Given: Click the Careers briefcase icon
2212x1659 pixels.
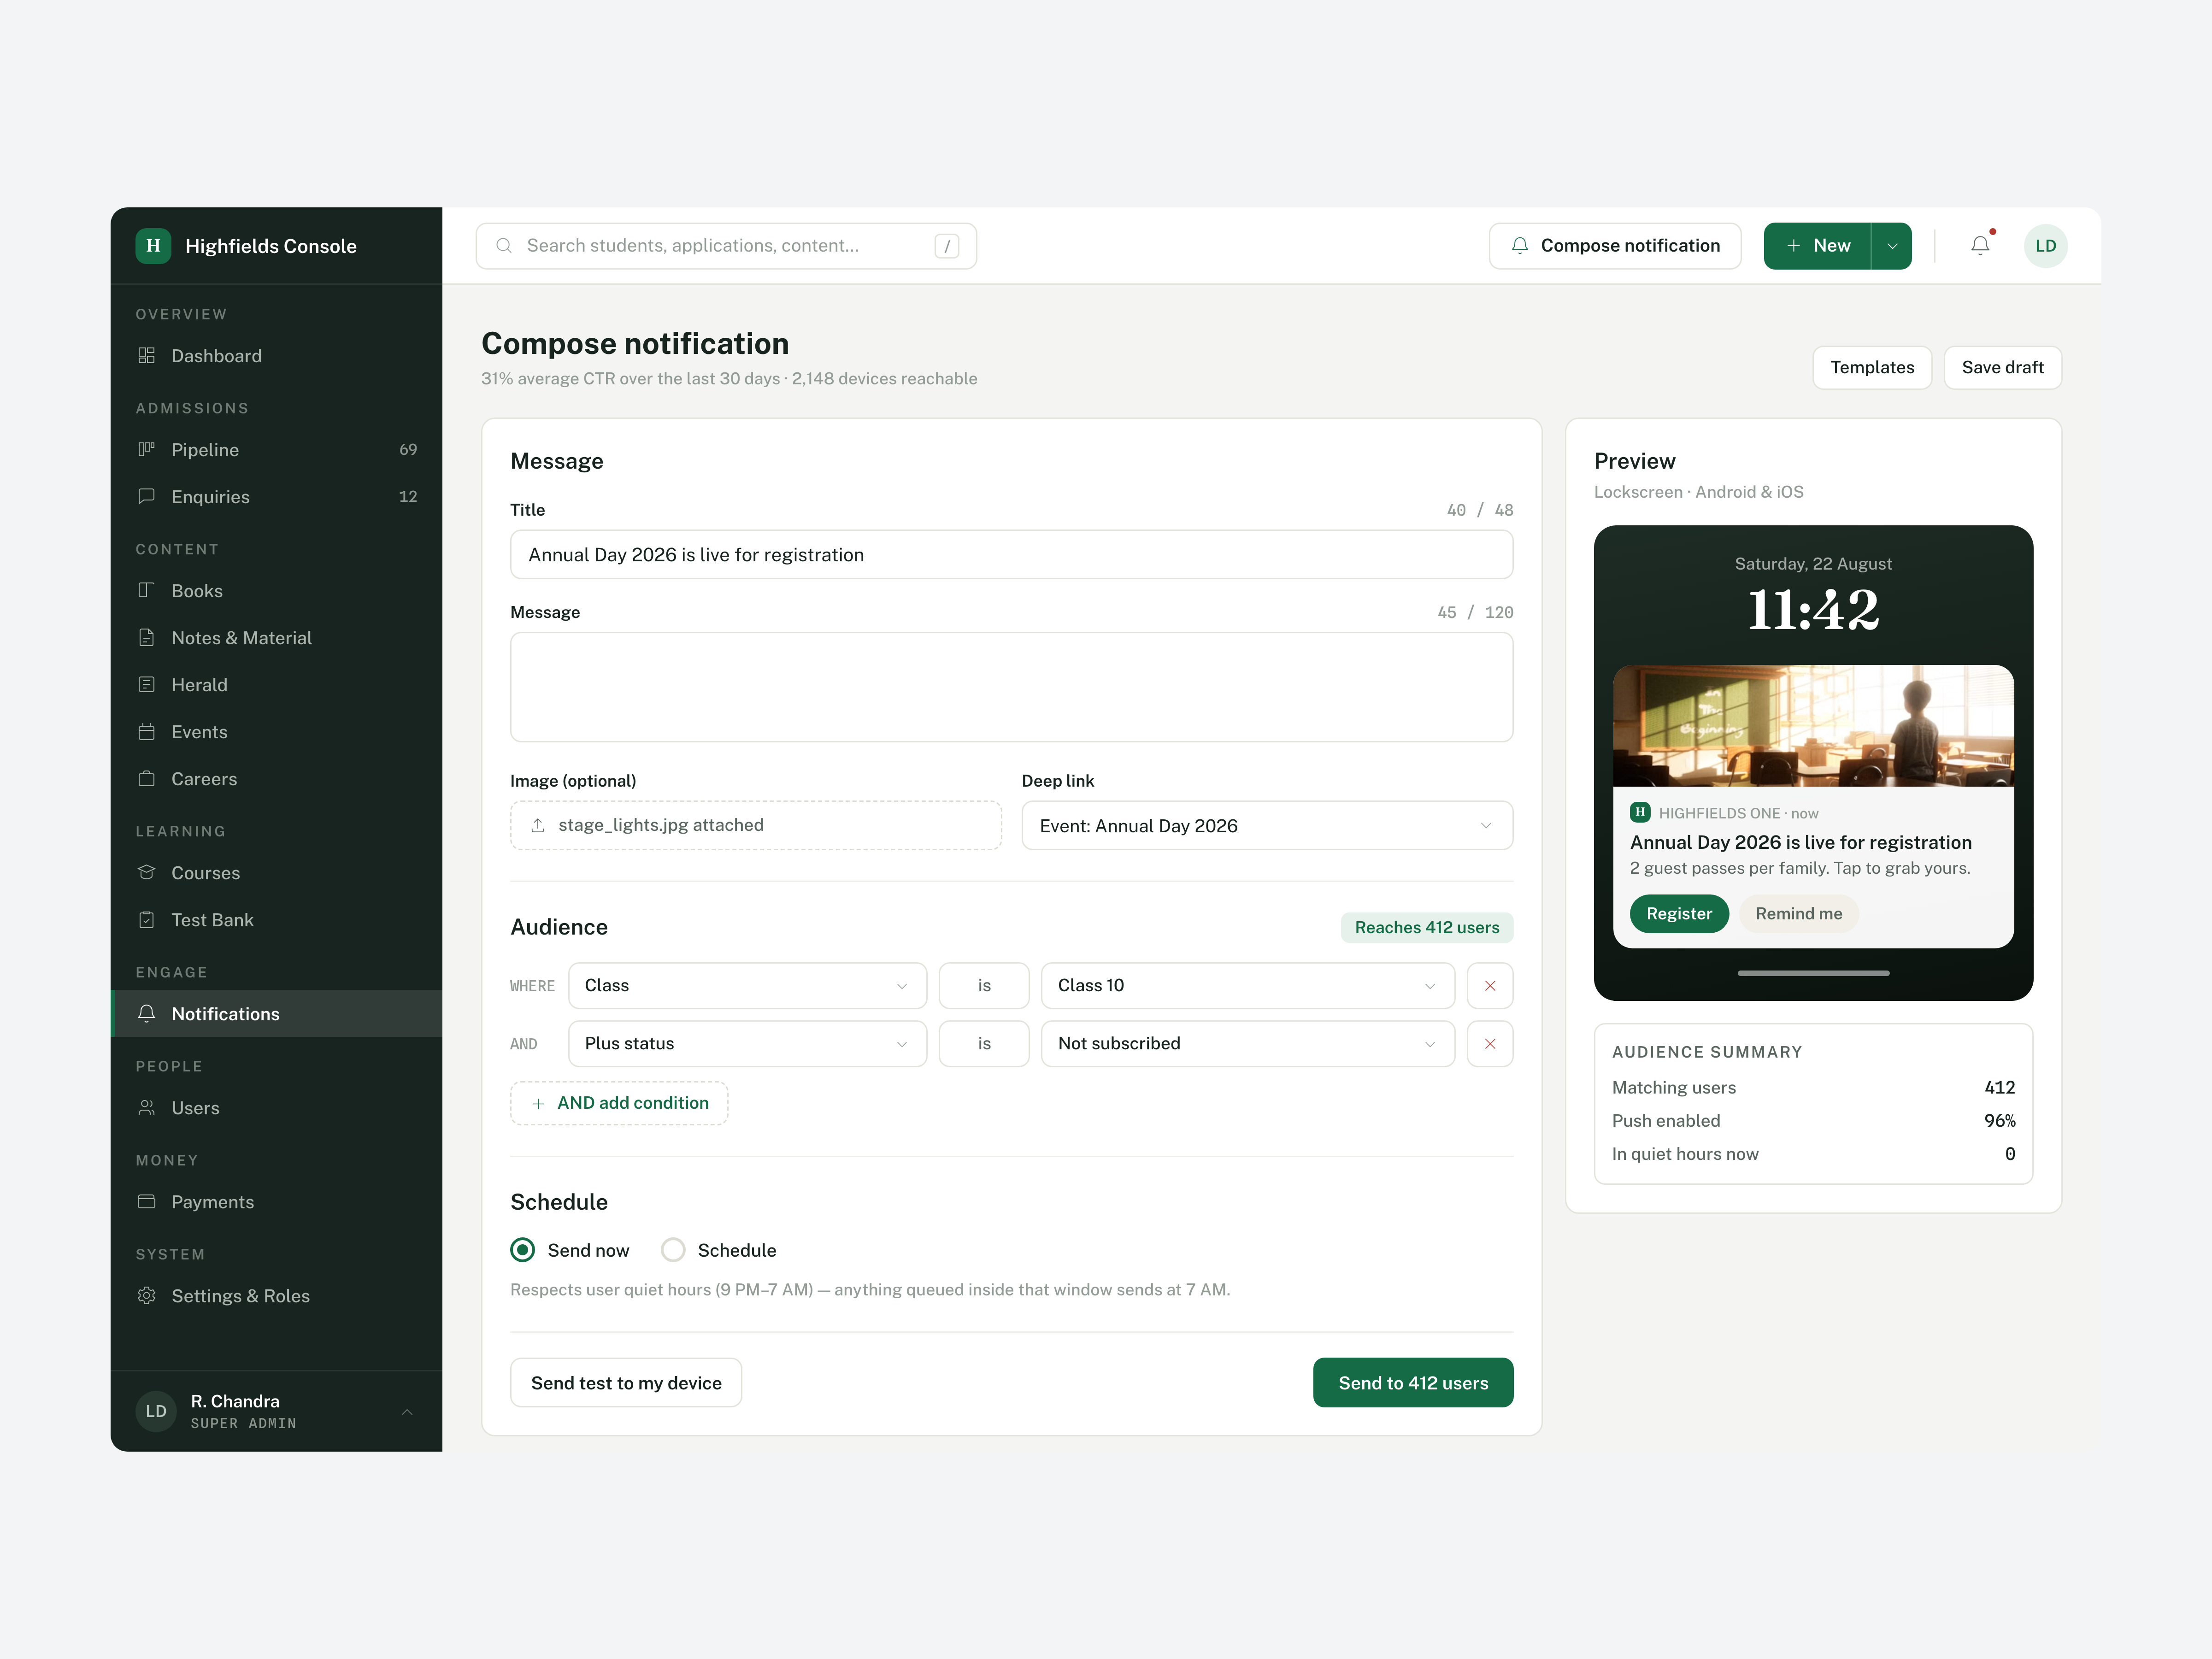Looking at the screenshot, I should (x=147, y=779).
